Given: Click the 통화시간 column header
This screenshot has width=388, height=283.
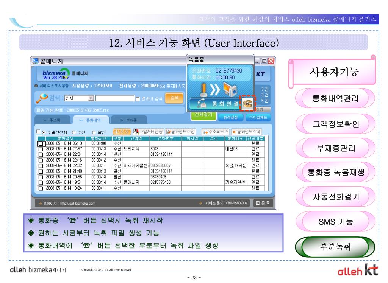Looking at the screenshot, I should [x=99, y=138].
